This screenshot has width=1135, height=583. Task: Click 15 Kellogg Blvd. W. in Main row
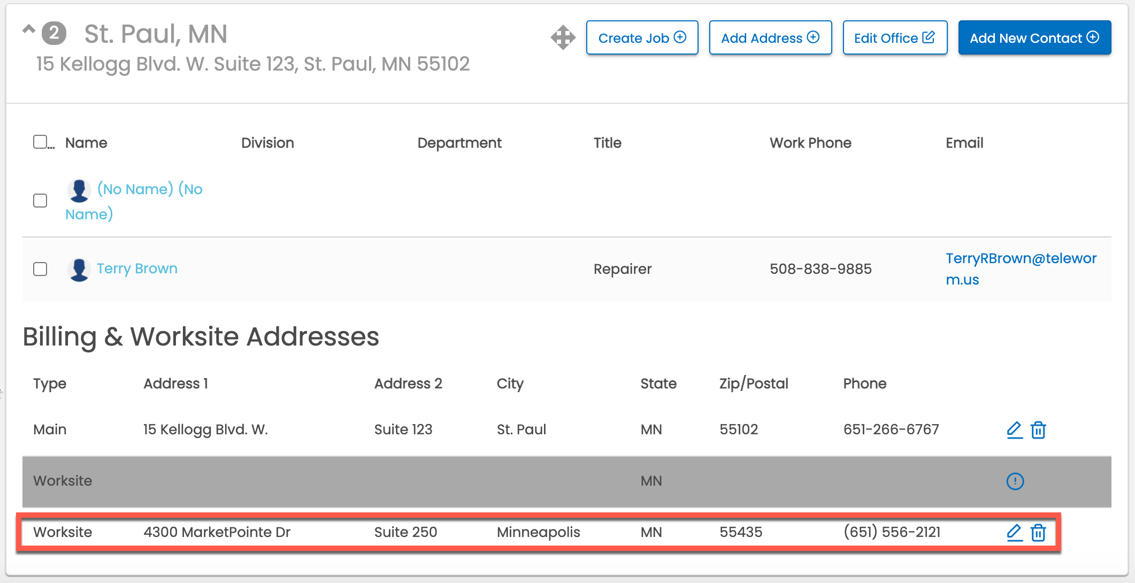205,429
